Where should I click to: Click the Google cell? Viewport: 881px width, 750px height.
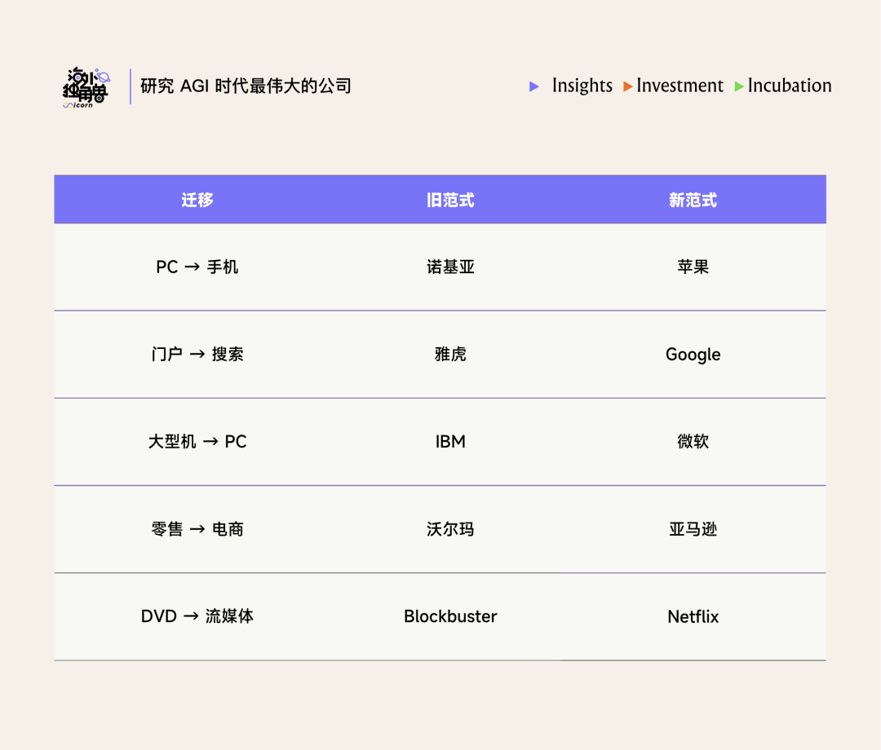(x=693, y=355)
